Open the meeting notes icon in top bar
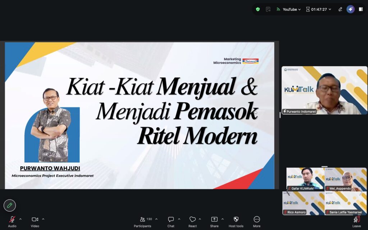 tap(268, 9)
